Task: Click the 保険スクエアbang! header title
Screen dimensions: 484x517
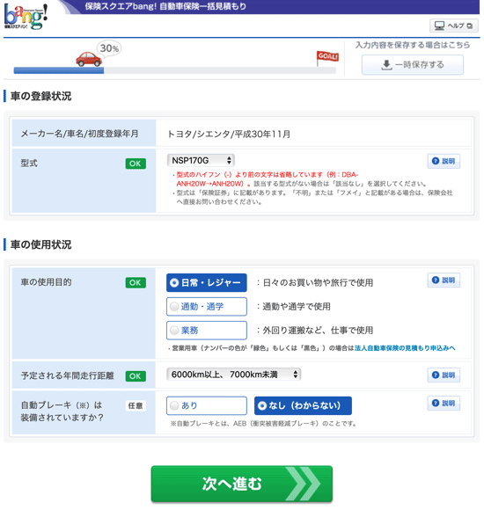Action: tap(165, 6)
